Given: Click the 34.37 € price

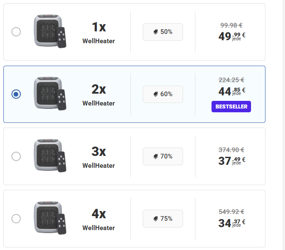Looking at the screenshot, I should (231, 223).
